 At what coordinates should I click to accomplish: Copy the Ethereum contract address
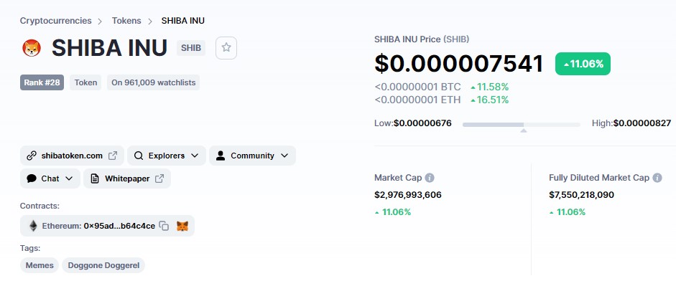[x=164, y=226]
